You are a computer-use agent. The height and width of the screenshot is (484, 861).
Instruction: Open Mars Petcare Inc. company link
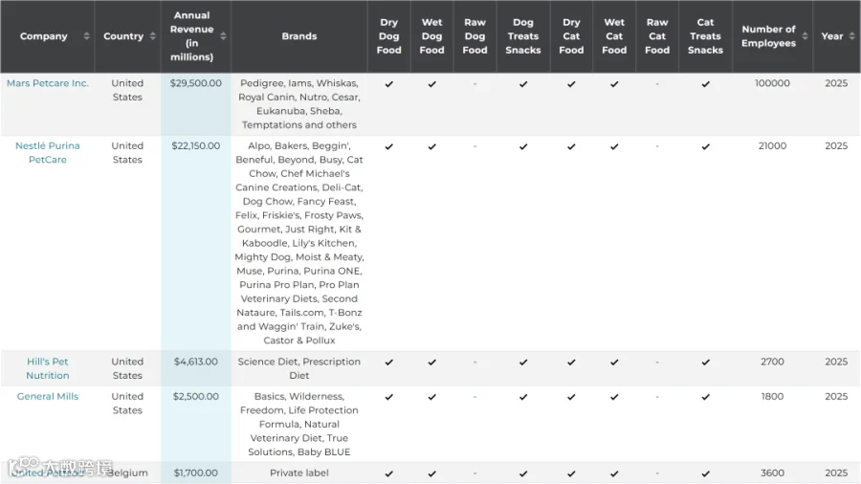coord(48,83)
